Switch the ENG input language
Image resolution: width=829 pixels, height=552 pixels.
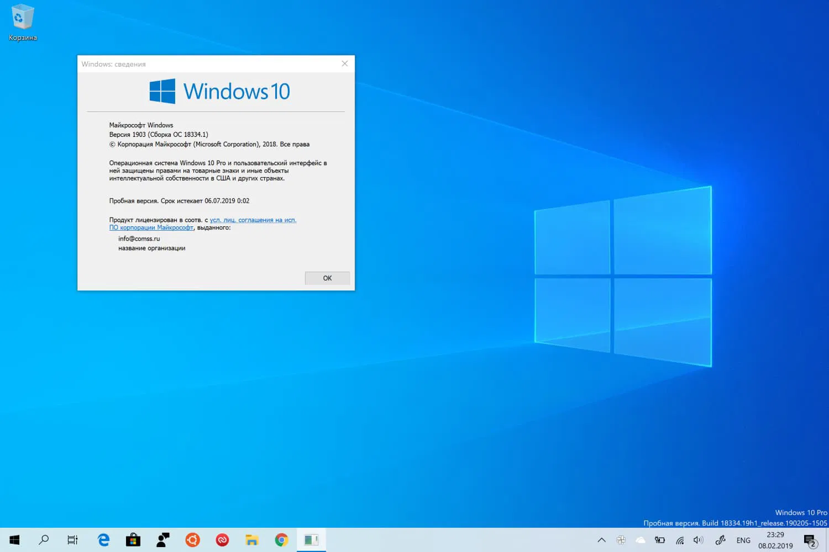pyautogui.click(x=743, y=540)
